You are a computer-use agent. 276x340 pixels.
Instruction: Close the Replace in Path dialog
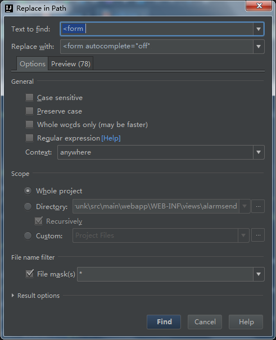259,6
